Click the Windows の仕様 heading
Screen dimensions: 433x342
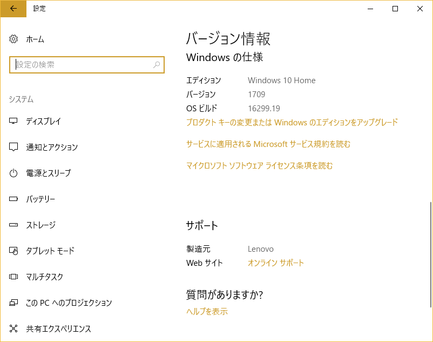[x=225, y=57]
